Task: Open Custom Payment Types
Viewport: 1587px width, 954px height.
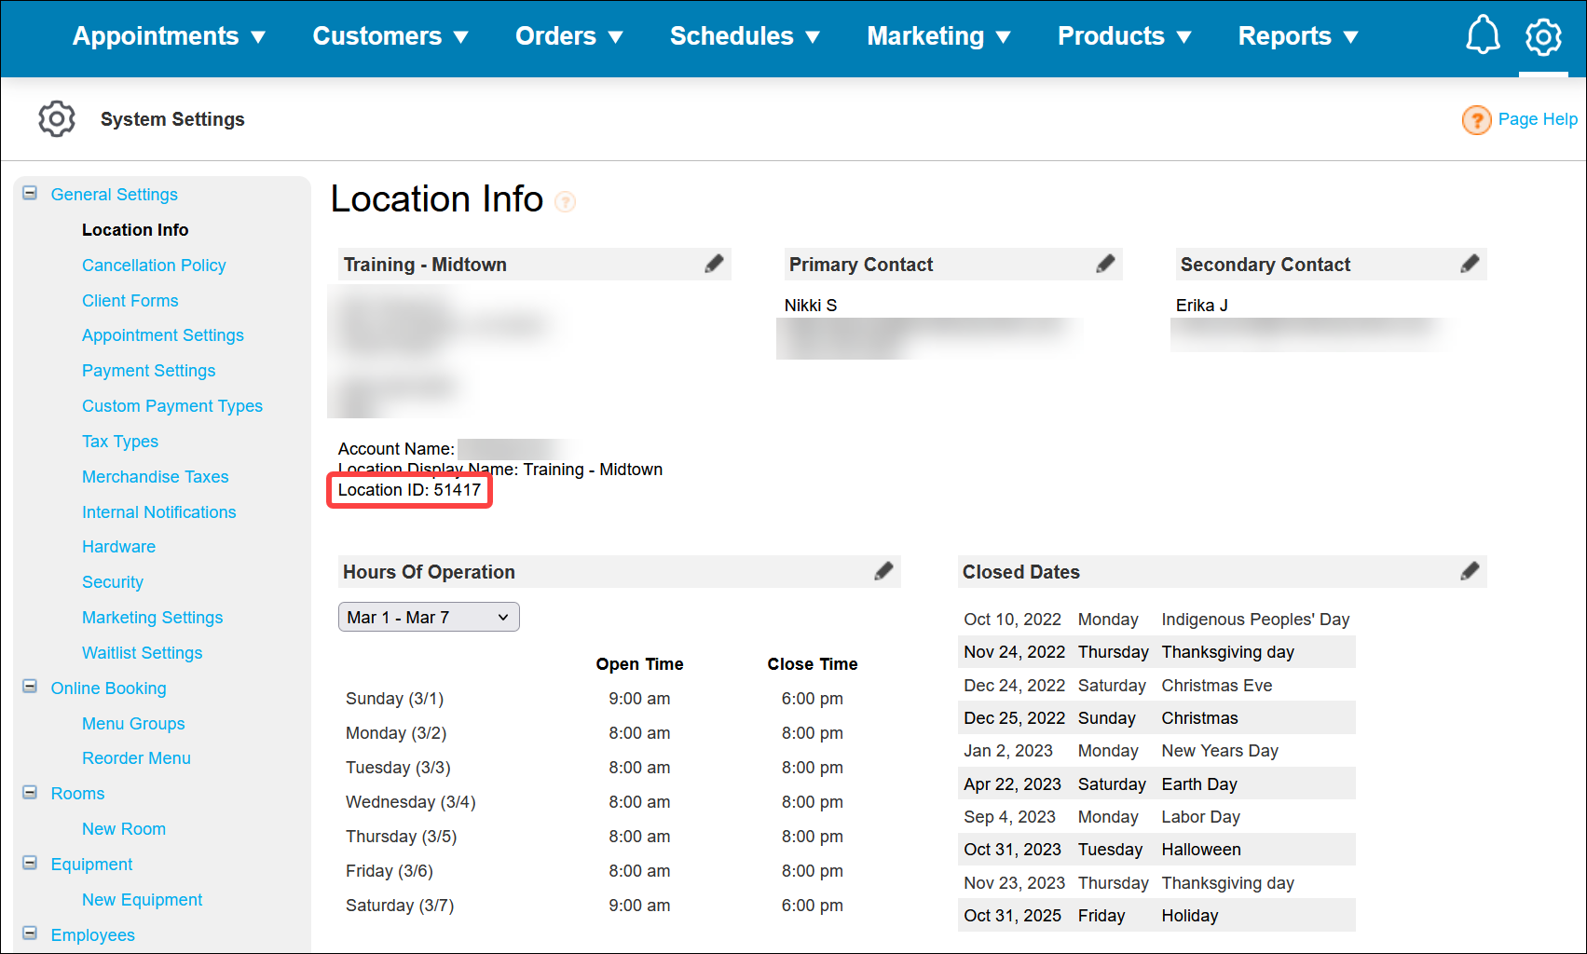Action: point(172,406)
